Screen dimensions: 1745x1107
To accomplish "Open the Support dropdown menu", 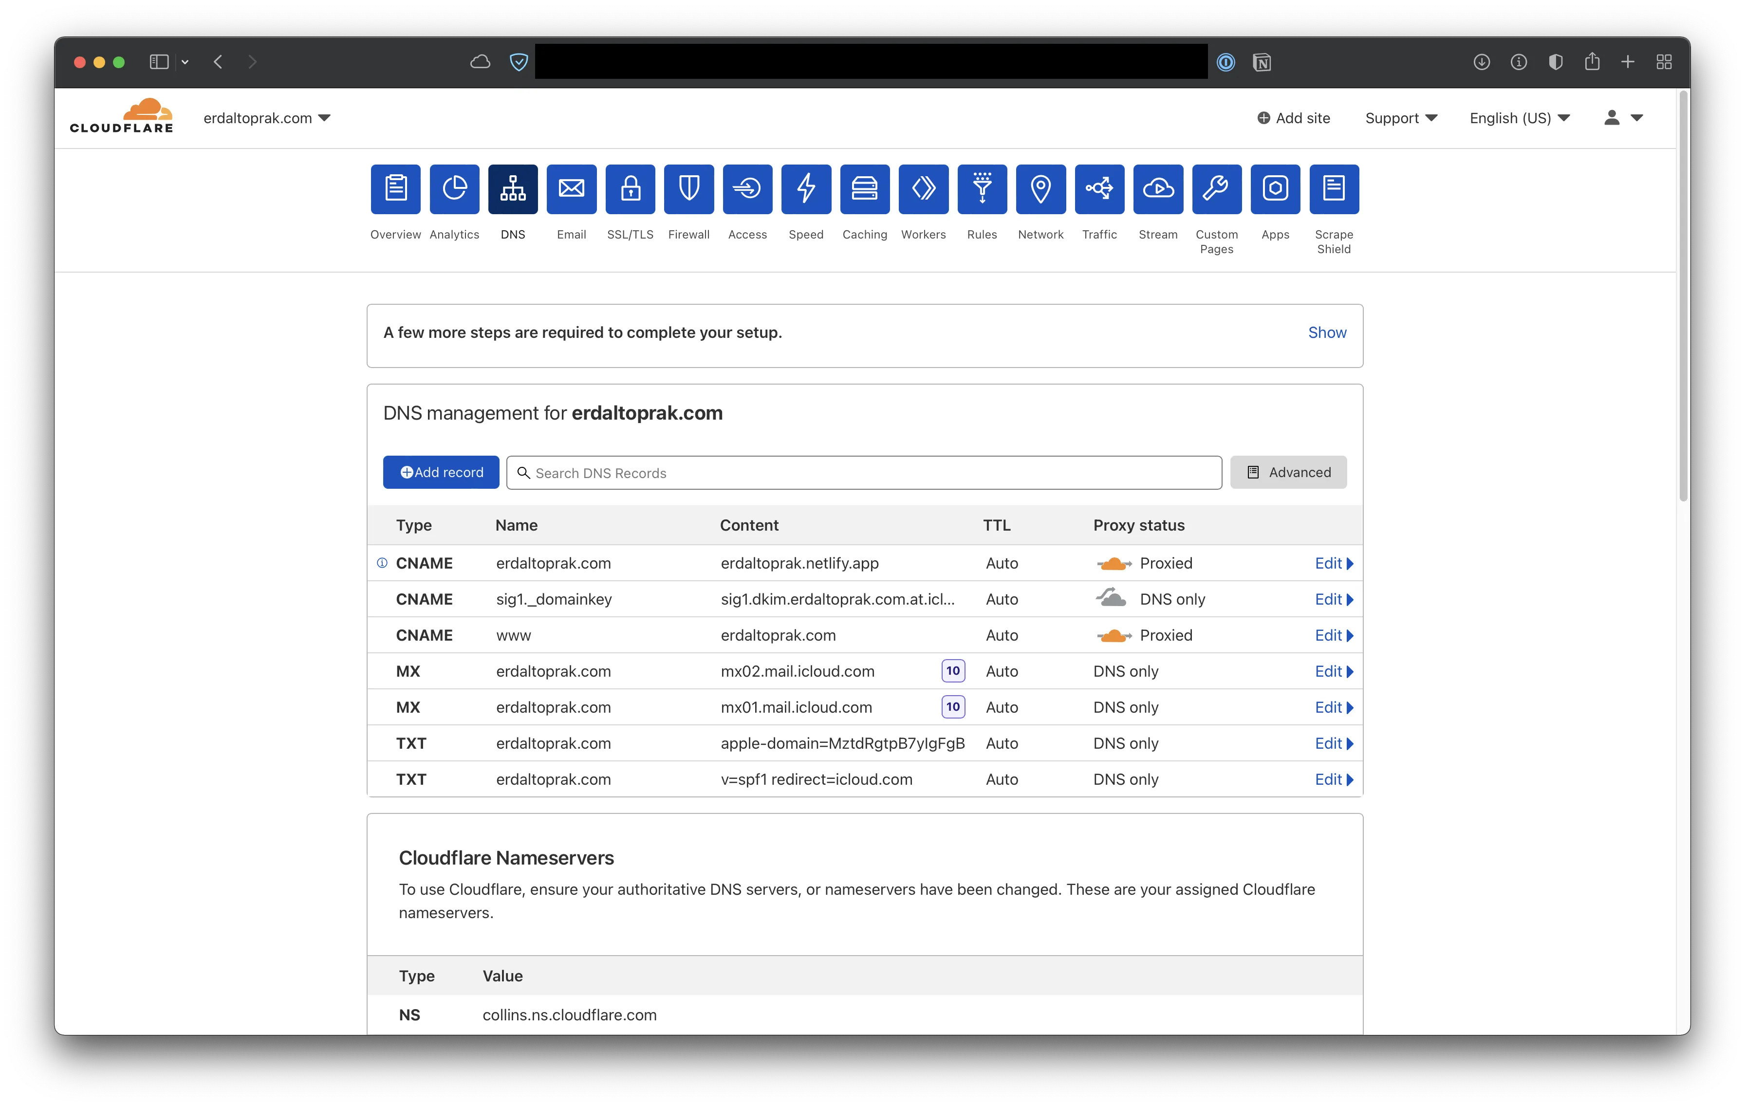I will (x=1400, y=118).
